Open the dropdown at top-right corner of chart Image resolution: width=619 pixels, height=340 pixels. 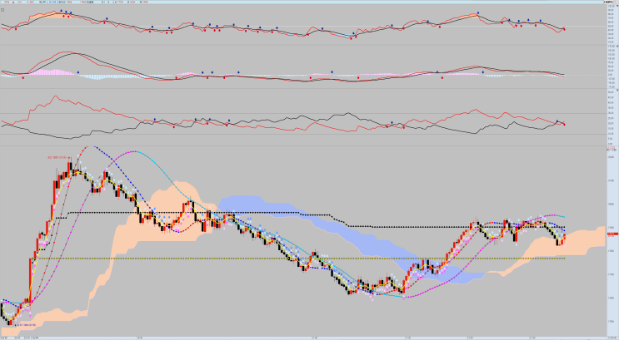pos(615,2)
